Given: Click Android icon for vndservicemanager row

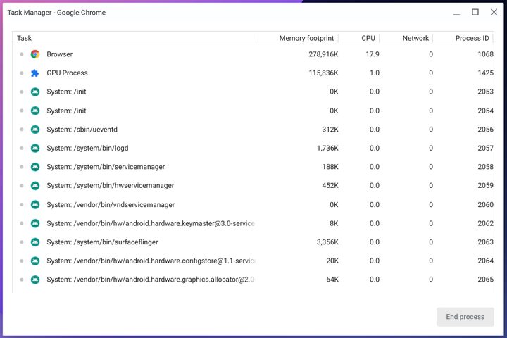Looking at the screenshot, I should tap(35, 204).
